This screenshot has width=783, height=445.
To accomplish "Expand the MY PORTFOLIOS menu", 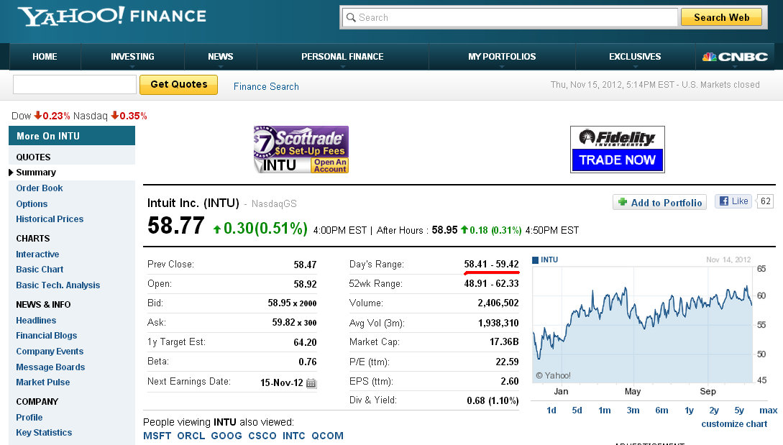I will coord(502,57).
